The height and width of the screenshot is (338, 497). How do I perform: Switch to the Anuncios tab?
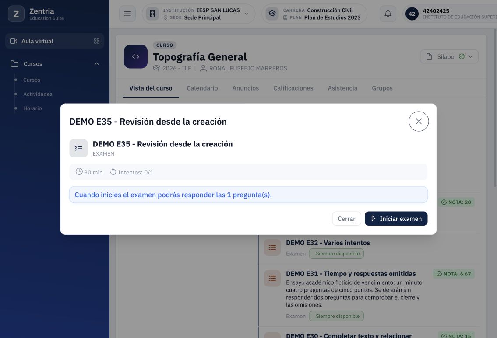(245, 88)
